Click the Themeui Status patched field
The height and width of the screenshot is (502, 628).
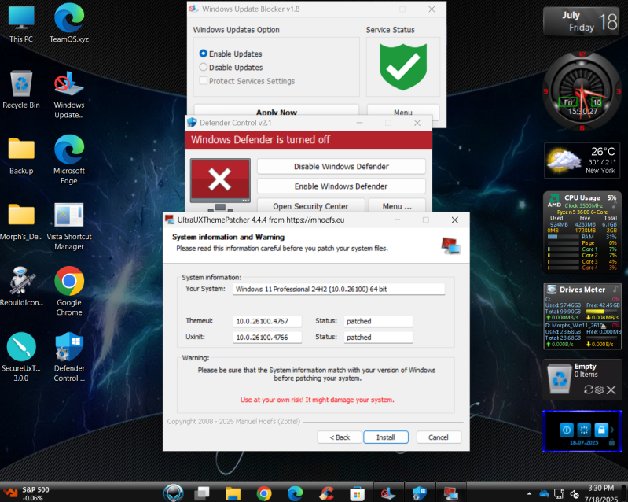tap(379, 321)
